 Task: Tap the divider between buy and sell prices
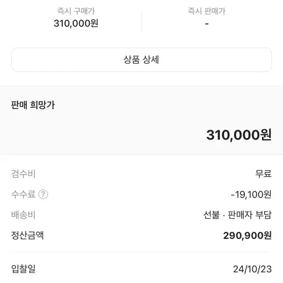[x=141, y=21]
